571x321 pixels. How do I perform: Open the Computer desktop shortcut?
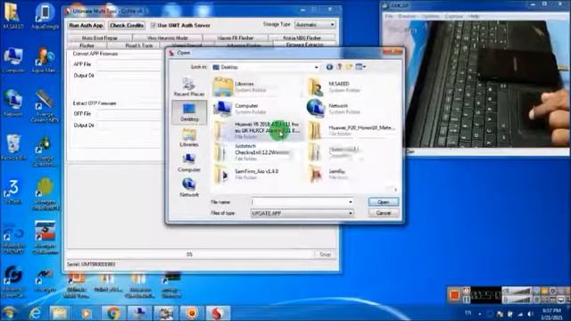(13, 60)
